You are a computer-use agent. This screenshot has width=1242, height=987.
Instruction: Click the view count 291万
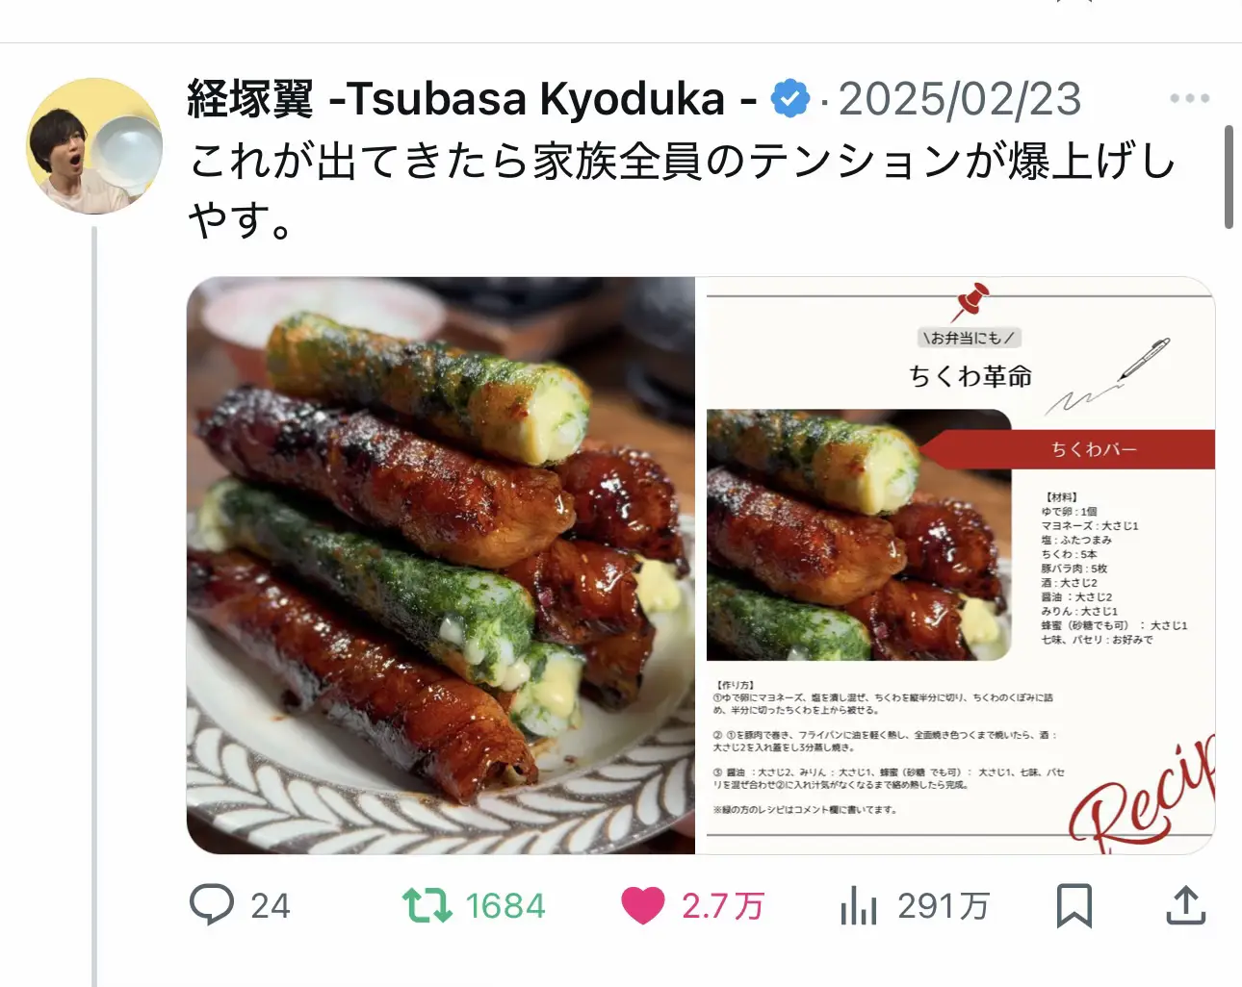944,905
